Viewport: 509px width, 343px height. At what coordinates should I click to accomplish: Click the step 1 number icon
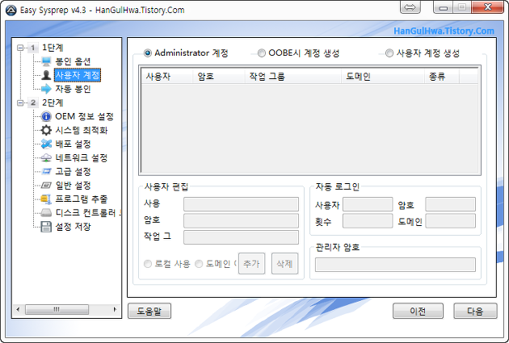(33, 48)
